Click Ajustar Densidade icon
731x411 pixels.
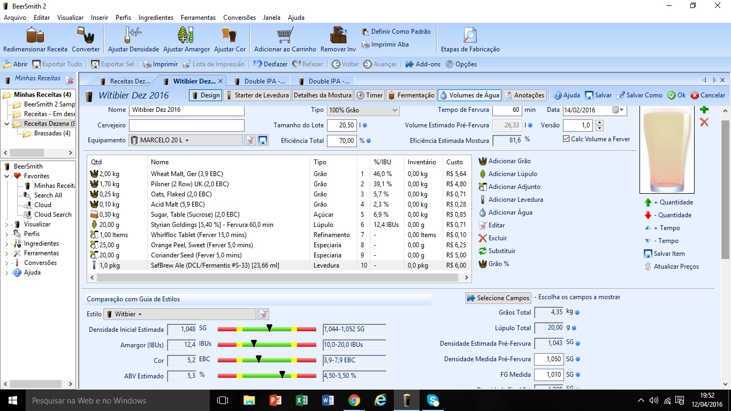coord(133,35)
